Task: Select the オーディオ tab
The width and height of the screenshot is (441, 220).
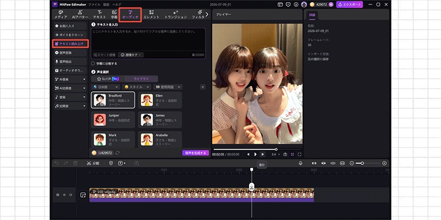Action: (x=130, y=15)
